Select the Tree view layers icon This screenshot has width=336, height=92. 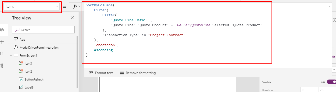(x=2, y=30)
